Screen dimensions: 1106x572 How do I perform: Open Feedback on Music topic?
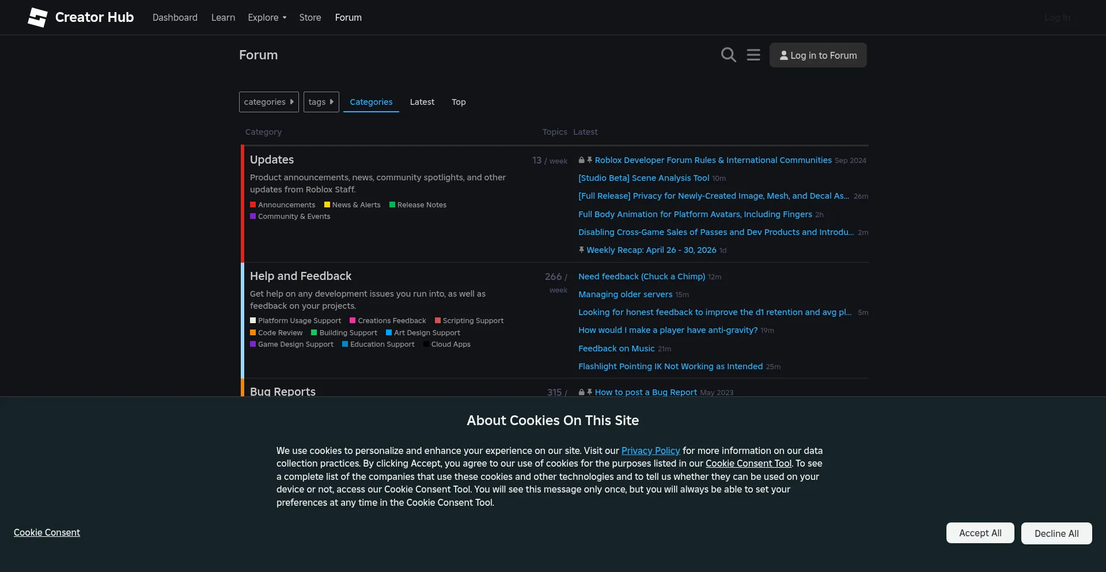pos(616,348)
